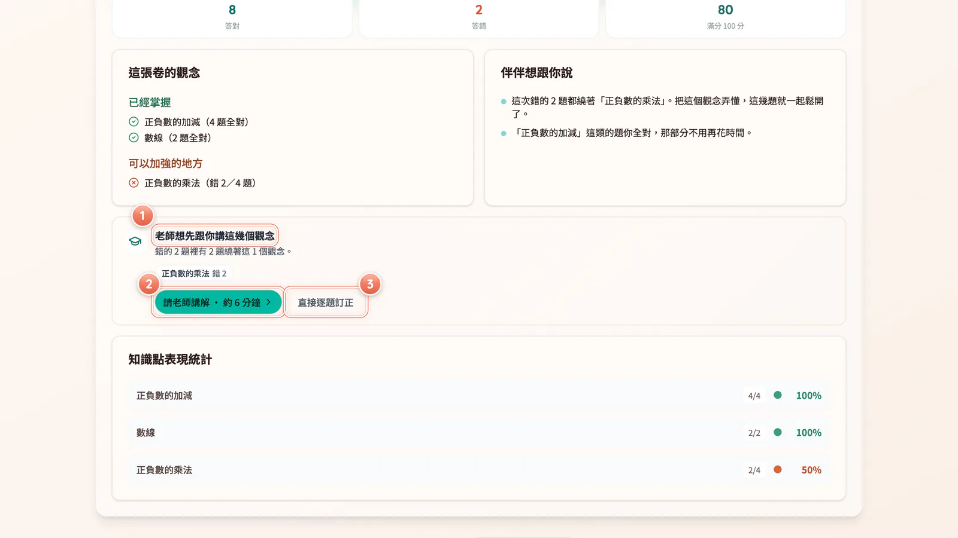
Task: Click 正負數的加減 row label in statistics
Action: point(164,396)
